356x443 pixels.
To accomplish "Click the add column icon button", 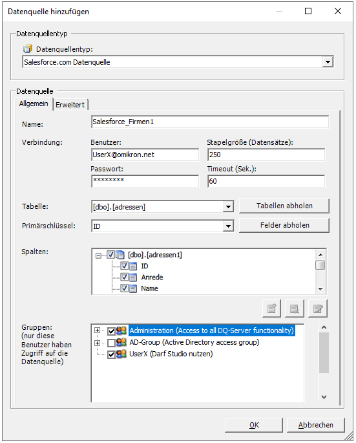I will click(271, 308).
